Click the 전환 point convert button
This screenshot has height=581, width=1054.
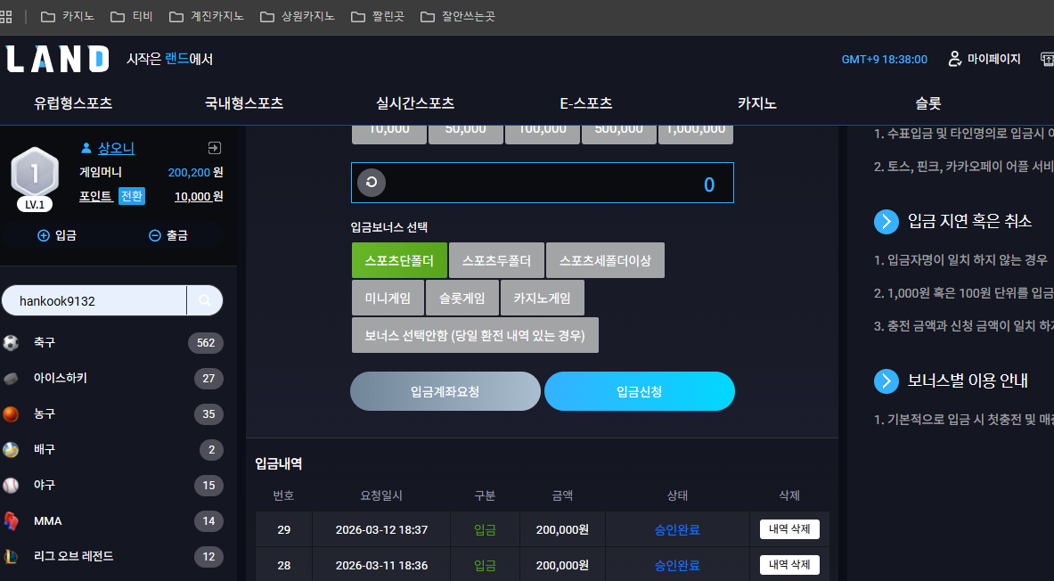click(x=132, y=196)
